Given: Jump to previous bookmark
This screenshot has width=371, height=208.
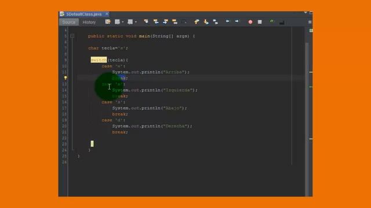Looking at the screenshot, I should 197,22.
